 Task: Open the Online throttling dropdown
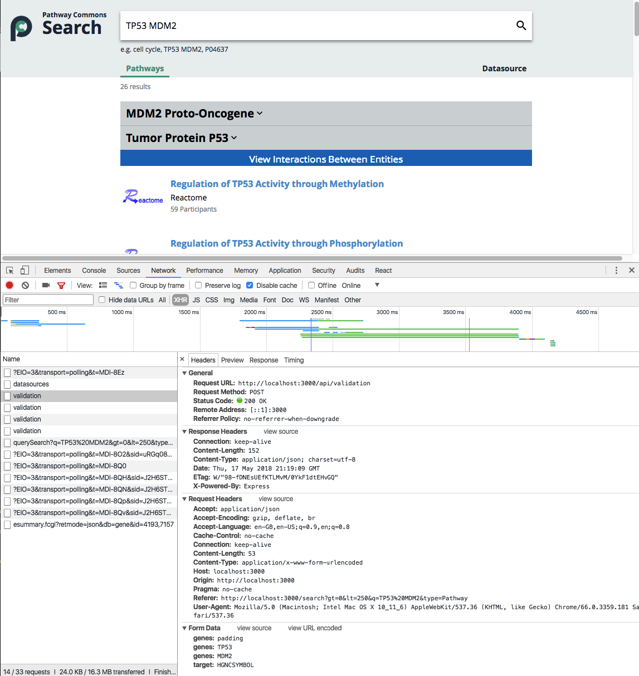tap(360, 285)
